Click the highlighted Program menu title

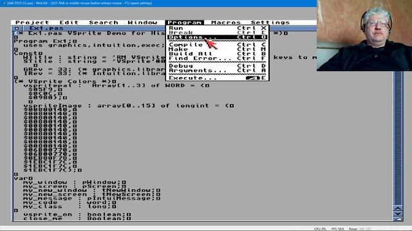[185, 22]
